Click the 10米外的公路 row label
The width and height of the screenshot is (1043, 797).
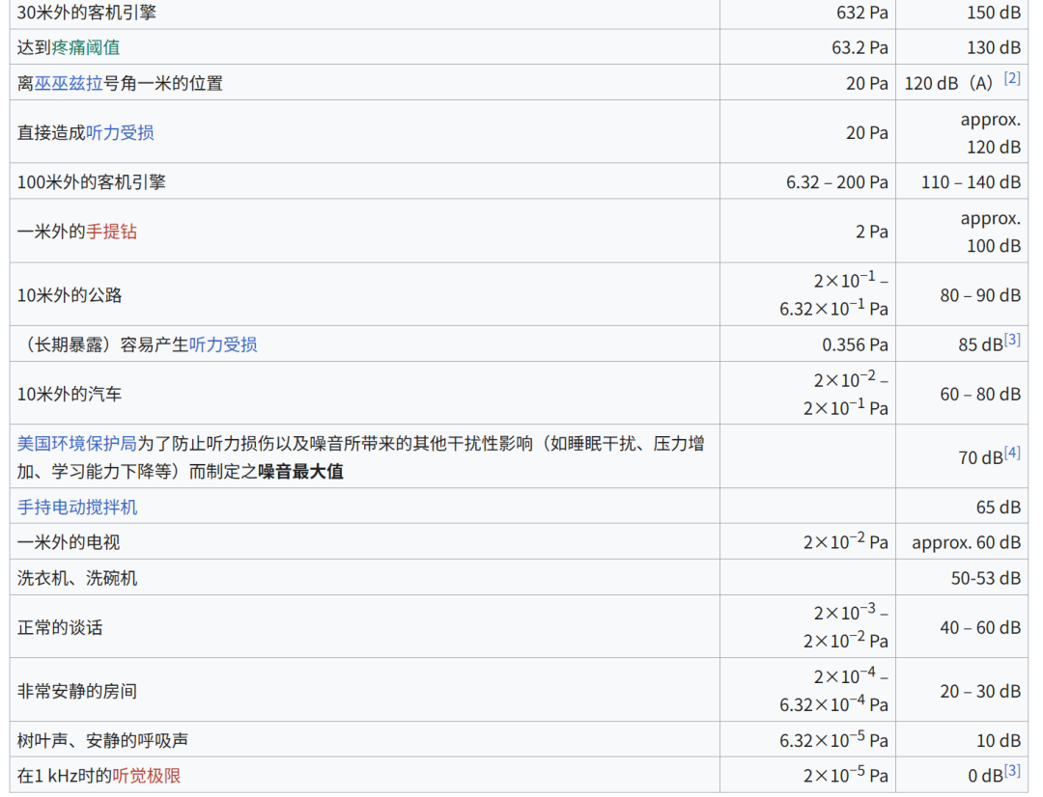point(70,295)
